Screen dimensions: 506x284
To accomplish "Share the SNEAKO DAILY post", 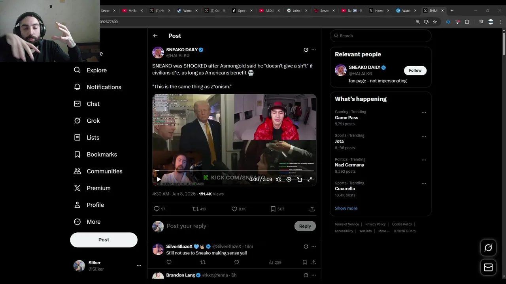I will point(312,209).
